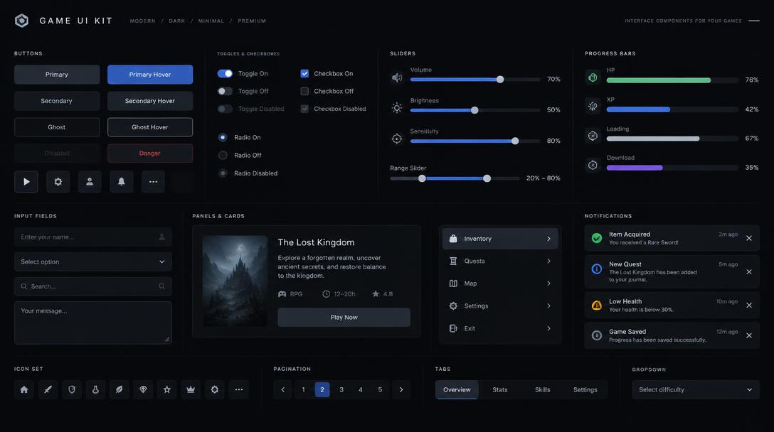Click the Range Slider upper handle
774x432 pixels.
point(487,178)
